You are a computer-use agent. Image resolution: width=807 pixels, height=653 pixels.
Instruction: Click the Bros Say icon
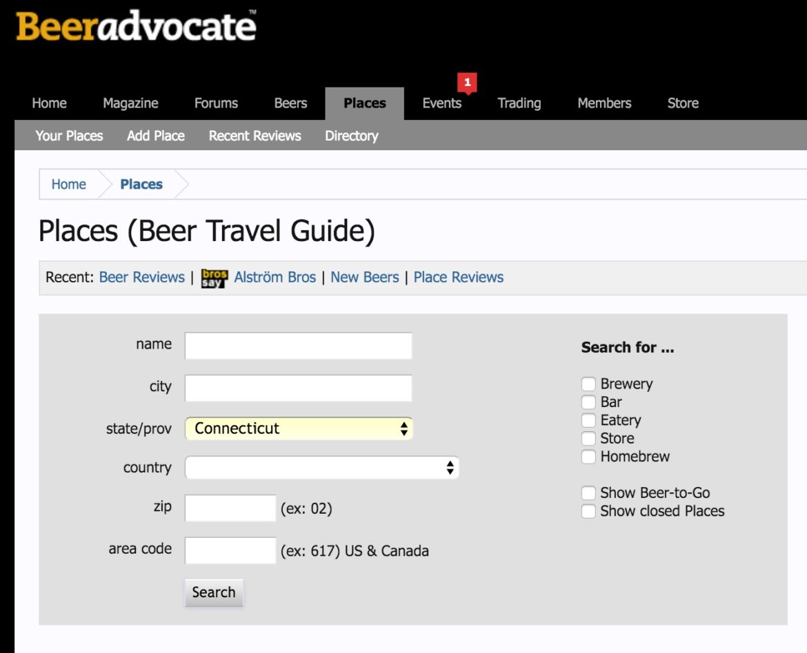tap(214, 278)
